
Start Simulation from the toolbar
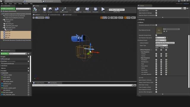pos(96,9)
